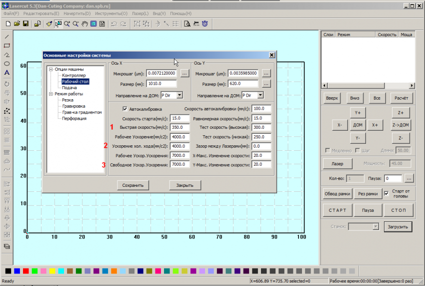This screenshot has height=286, width=425.
Task: Click the Save floppy disk icon
Action: click(25, 24)
